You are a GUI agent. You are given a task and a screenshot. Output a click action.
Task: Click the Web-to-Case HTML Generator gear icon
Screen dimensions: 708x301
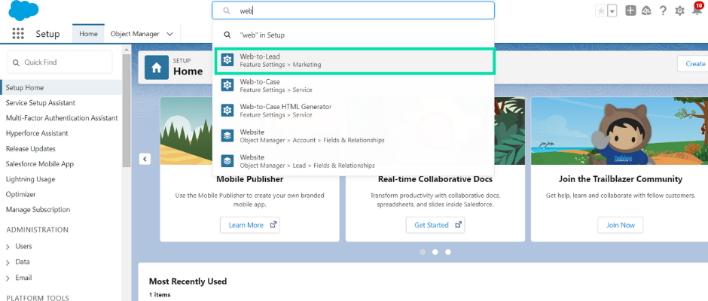(227, 111)
